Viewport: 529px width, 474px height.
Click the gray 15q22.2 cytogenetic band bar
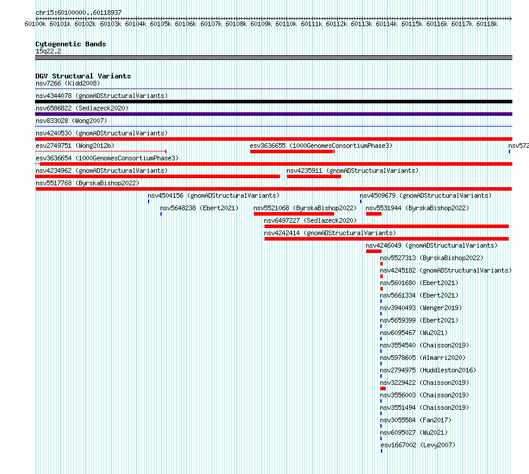[x=273, y=58]
